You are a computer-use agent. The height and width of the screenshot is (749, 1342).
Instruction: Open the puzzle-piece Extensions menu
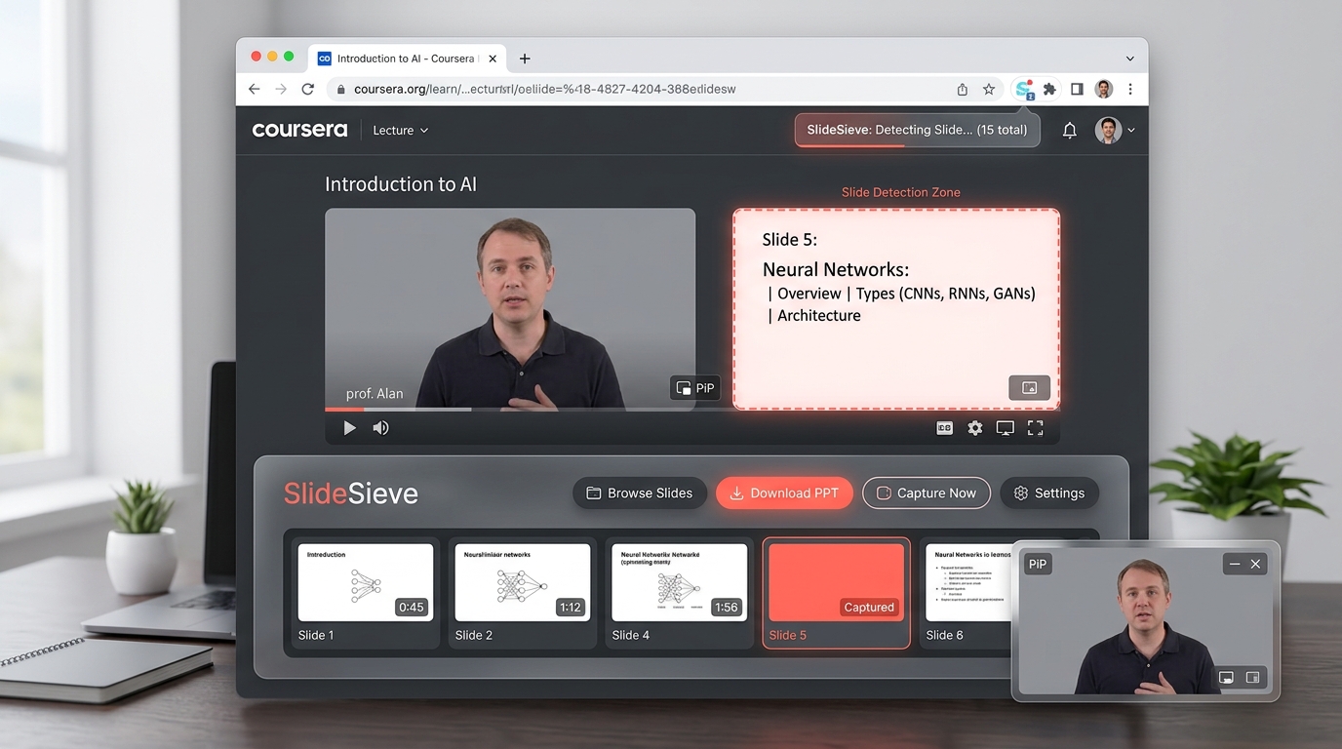coord(1049,89)
